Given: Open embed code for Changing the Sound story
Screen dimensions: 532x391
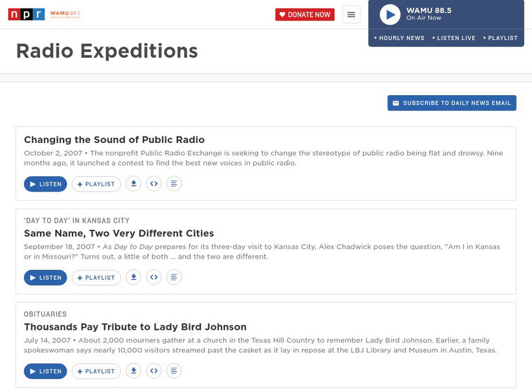Looking at the screenshot, I should coord(154,184).
